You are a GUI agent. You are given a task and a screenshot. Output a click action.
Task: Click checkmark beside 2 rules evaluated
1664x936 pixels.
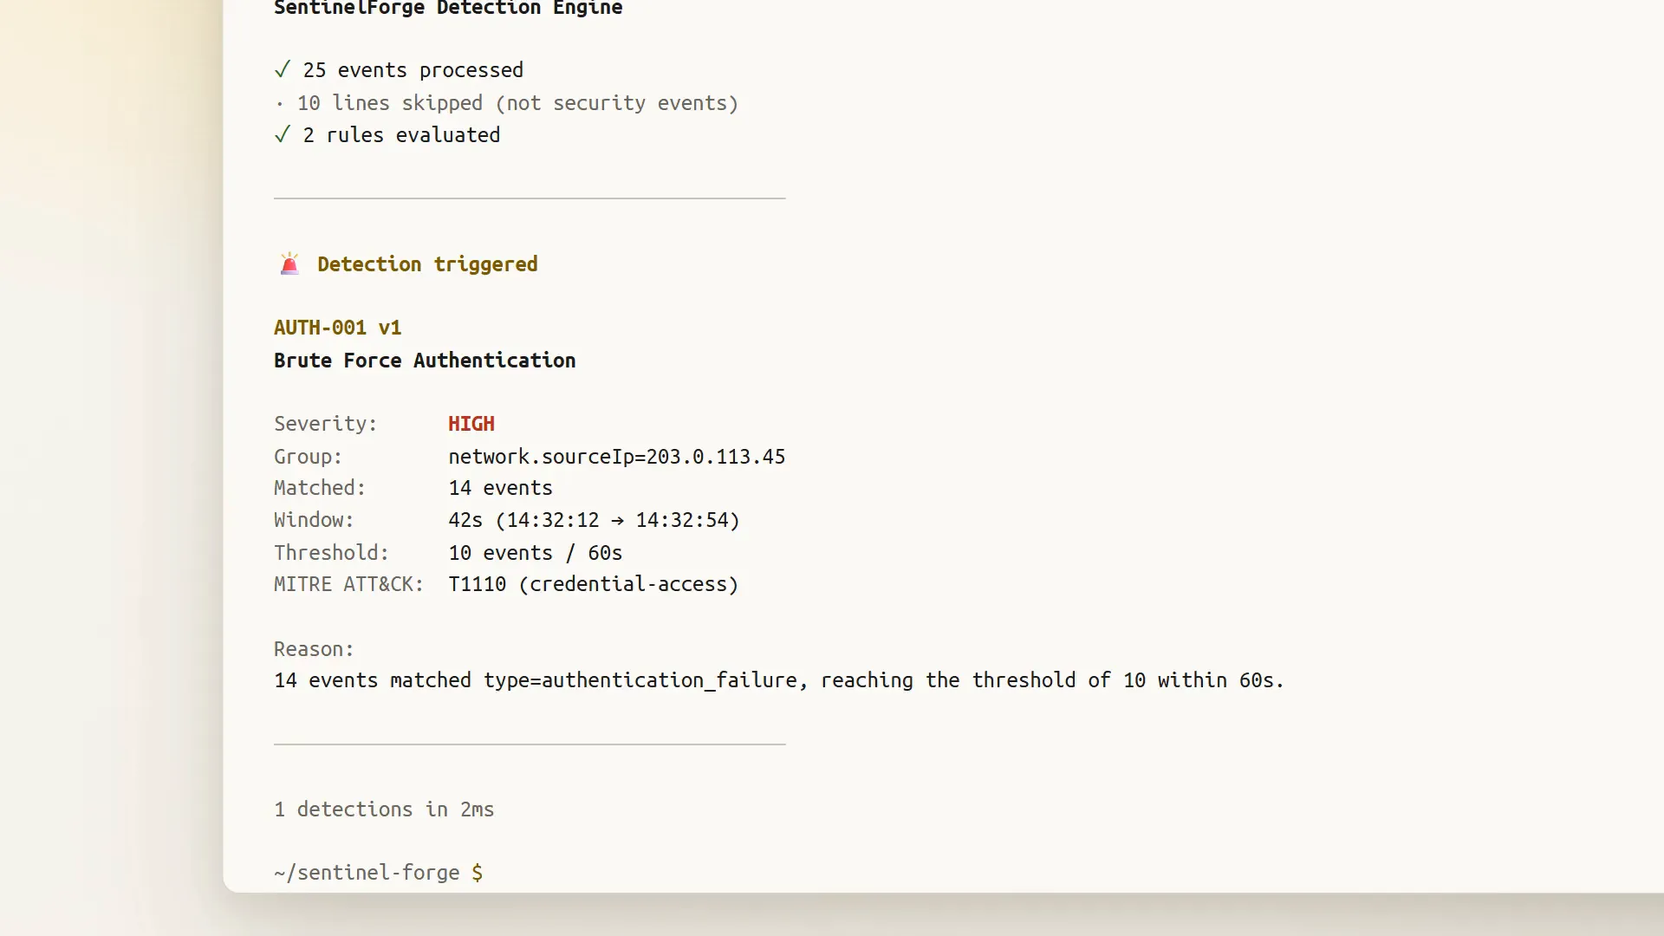pyautogui.click(x=283, y=134)
